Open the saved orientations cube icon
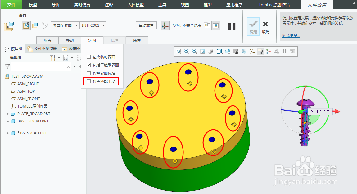 point(219,51)
